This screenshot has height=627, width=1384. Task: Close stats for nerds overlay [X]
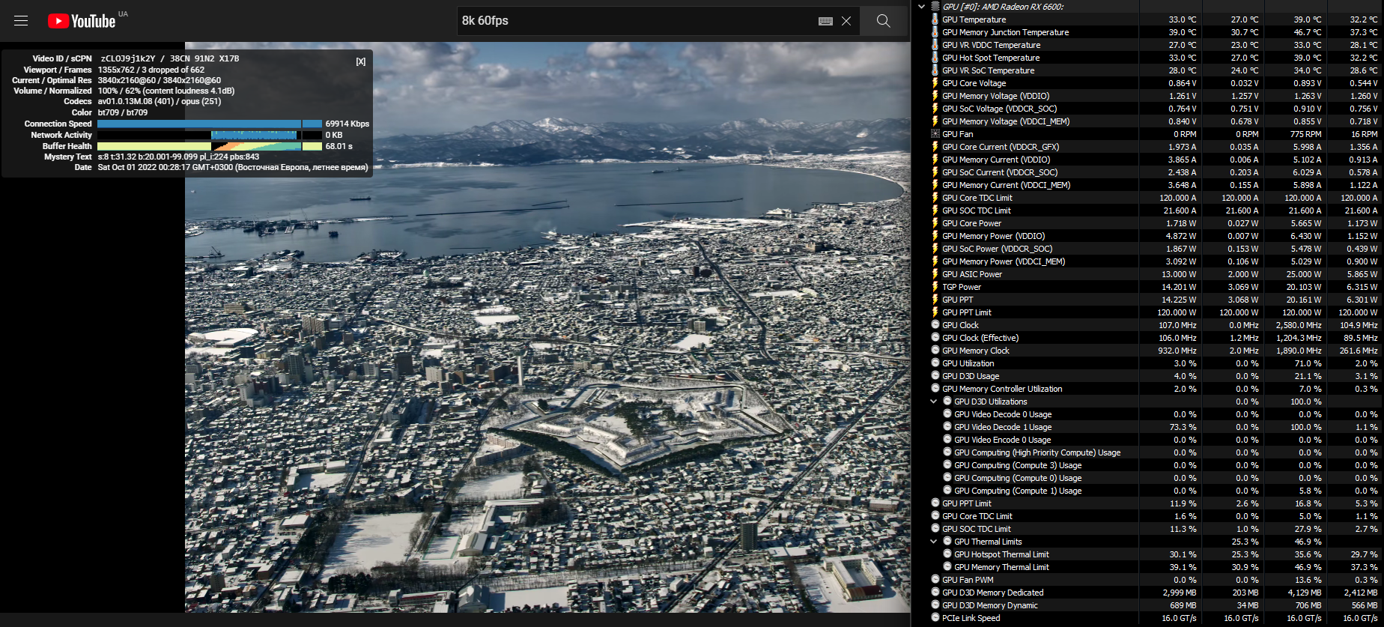tap(361, 61)
